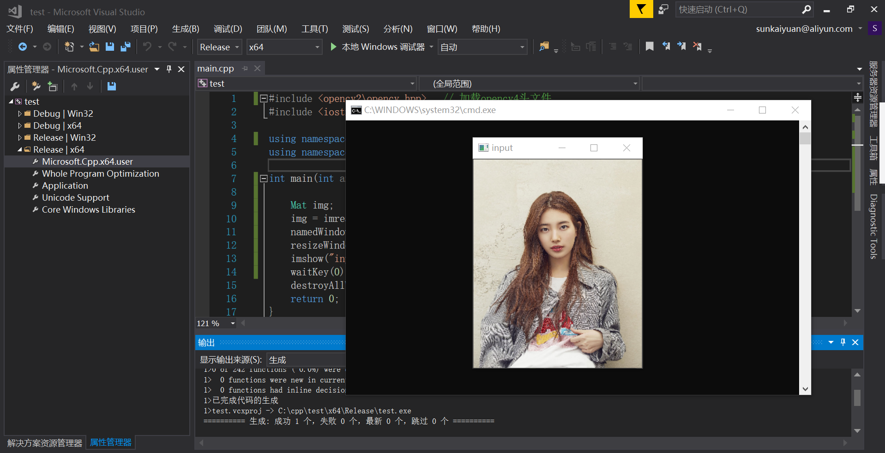885x453 pixels.
Task: Open the 文件(F) menu
Action: 20,29
